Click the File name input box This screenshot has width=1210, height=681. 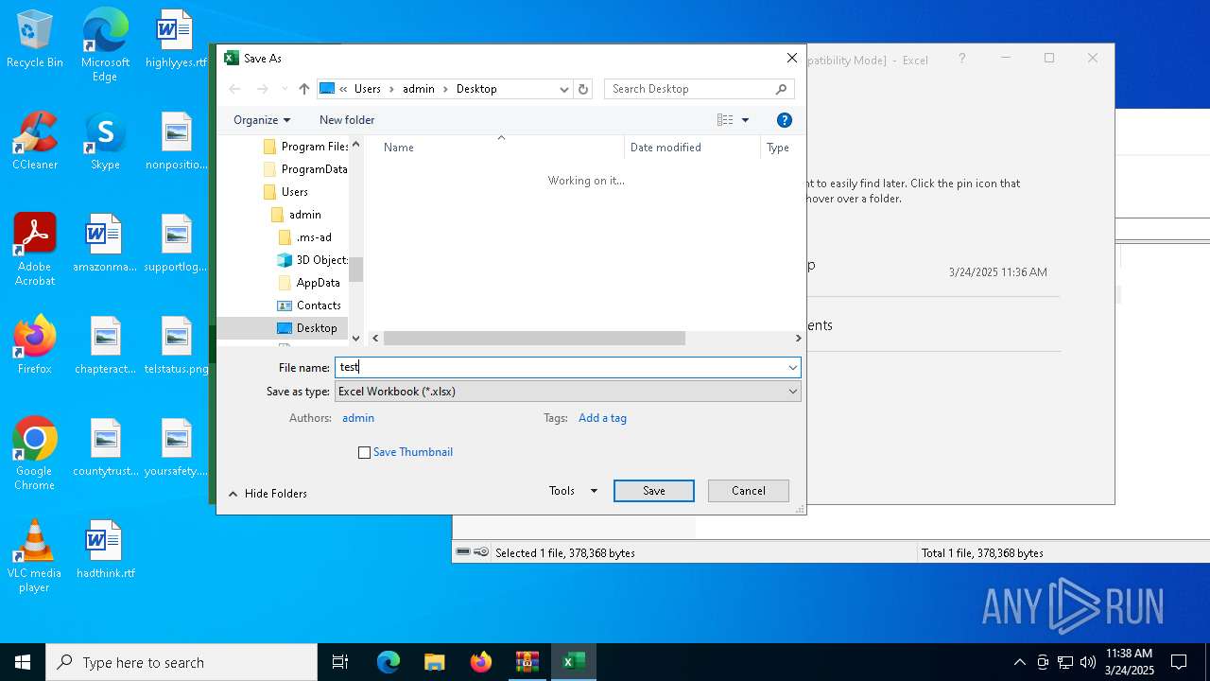[x=560, y=367]
